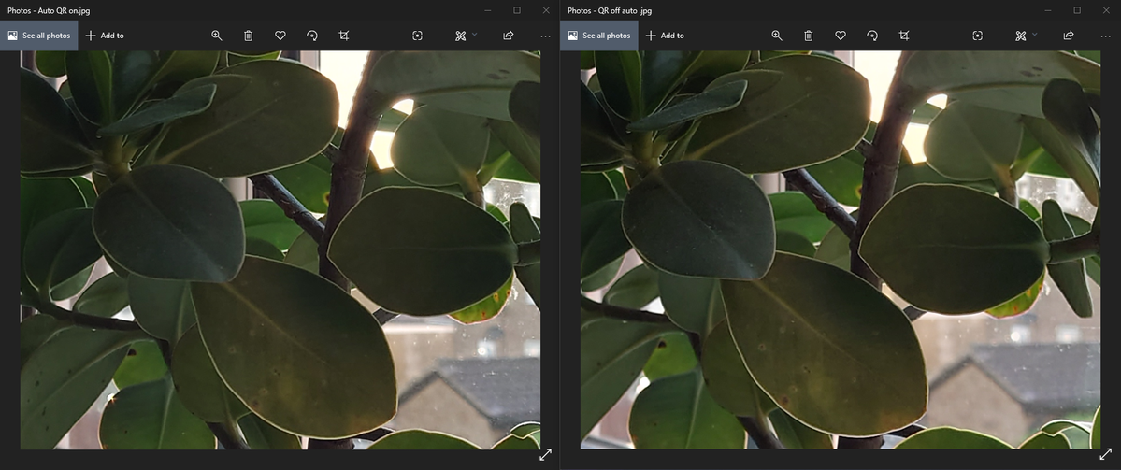This screenshot has height=470, width=1121.
Task: Delete the Auto QR on.jpg photo
Action: (x=248, y=36)
